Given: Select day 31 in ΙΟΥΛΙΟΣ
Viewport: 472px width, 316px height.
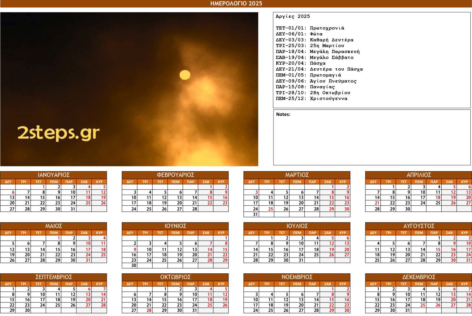Looking at the screenshot, I should [297, 260].
